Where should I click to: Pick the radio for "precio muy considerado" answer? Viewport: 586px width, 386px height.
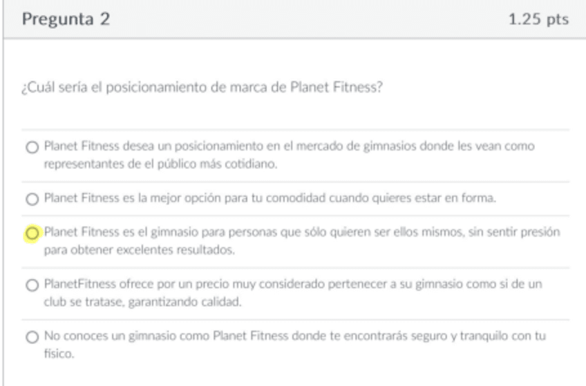31,285
